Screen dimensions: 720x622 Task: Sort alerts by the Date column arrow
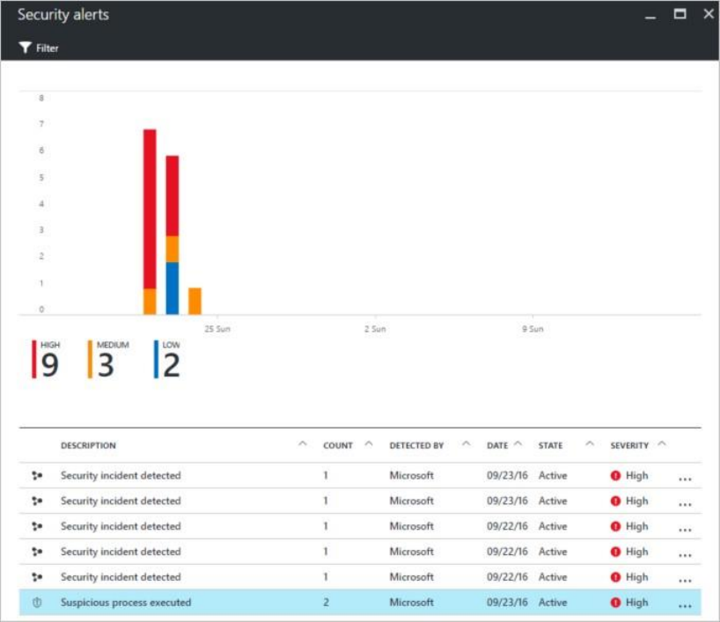518,444
